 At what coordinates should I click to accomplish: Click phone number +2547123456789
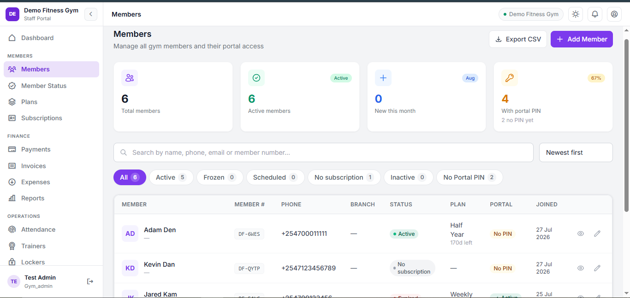coord(309,268)
